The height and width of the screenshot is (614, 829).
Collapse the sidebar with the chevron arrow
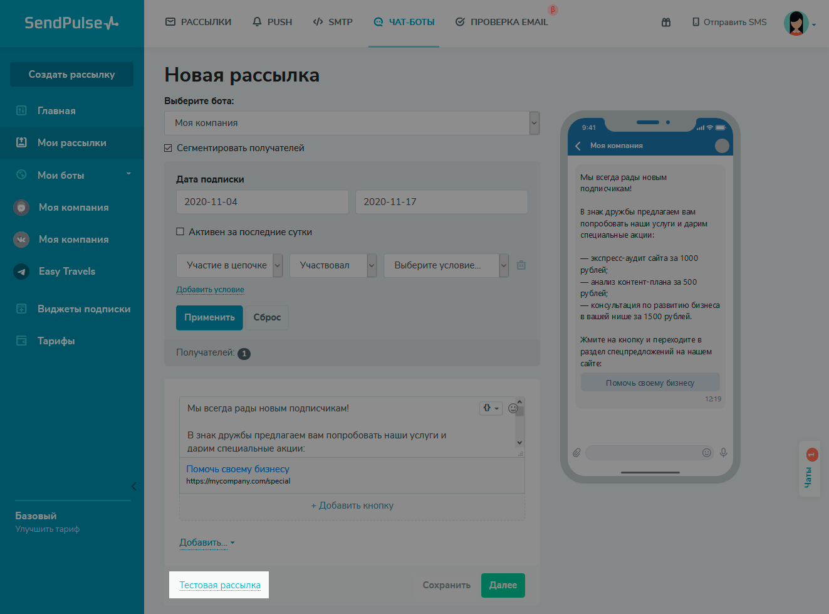133,486
